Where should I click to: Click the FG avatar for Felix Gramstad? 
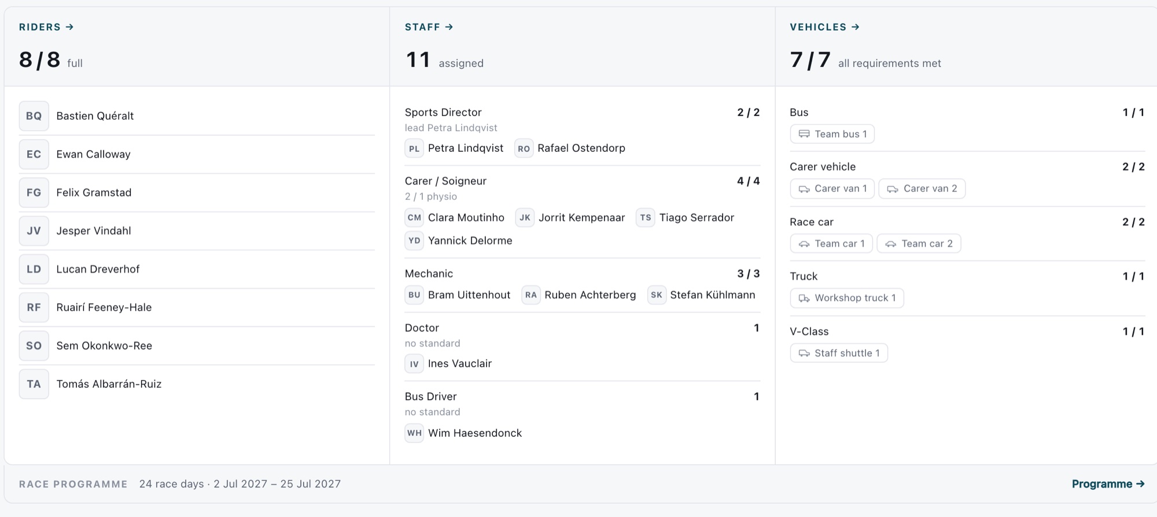[x=34, y=192]
